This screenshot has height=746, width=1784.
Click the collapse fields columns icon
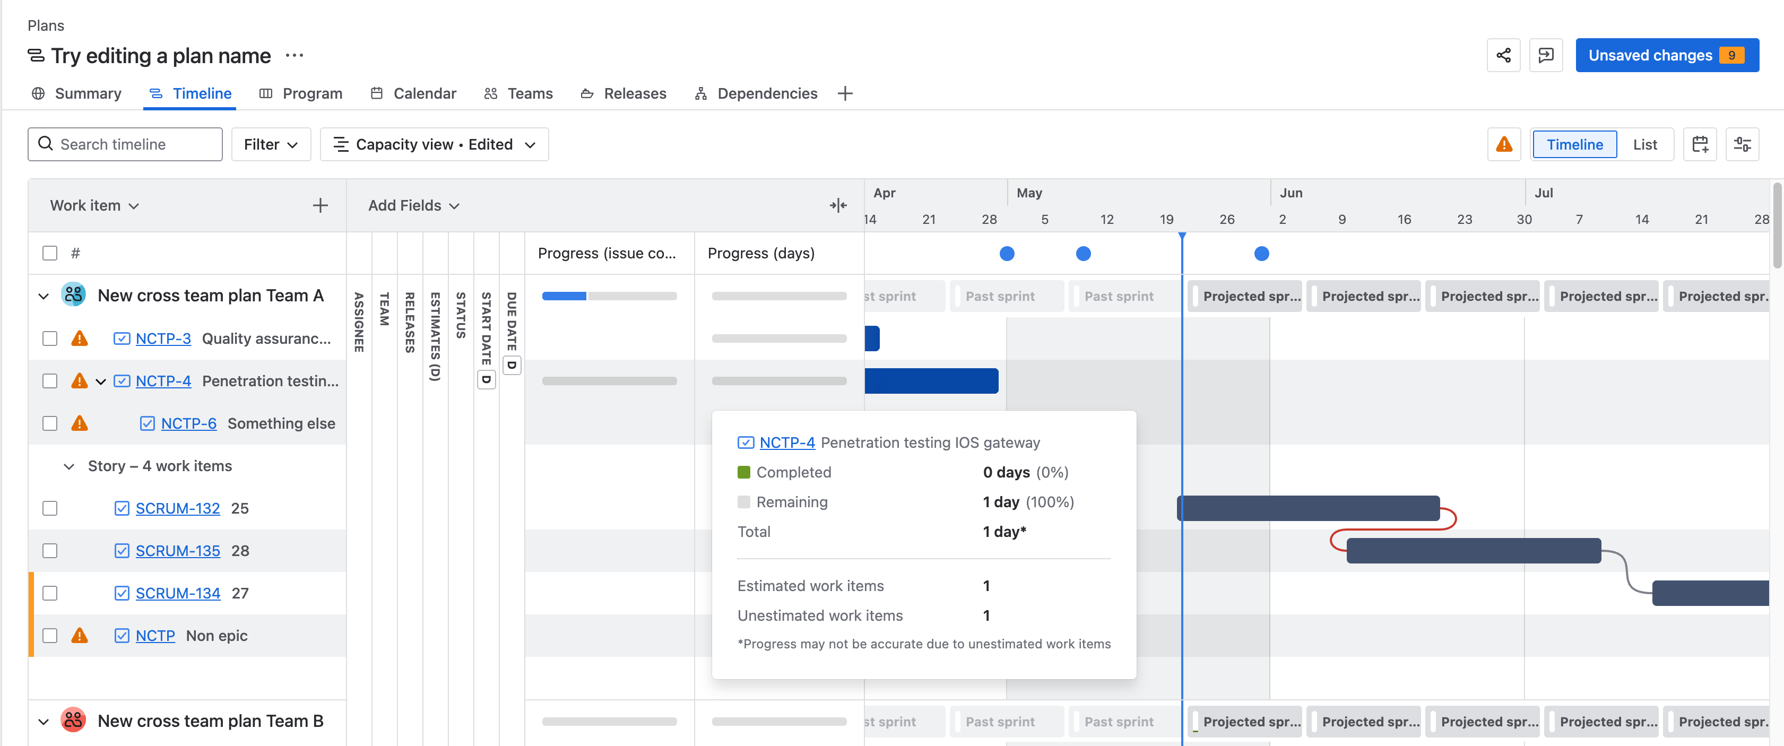[x=838, y=206]
